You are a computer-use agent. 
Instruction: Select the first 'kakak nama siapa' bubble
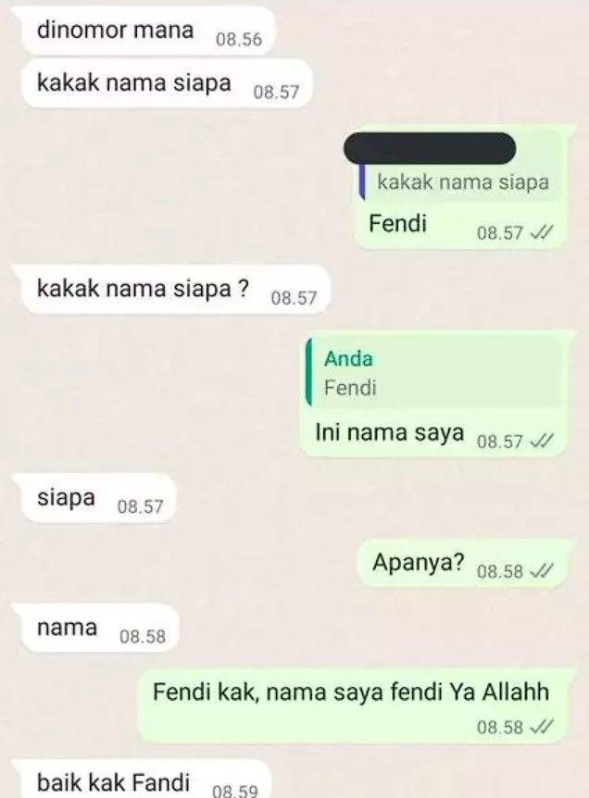click(167, 84)
